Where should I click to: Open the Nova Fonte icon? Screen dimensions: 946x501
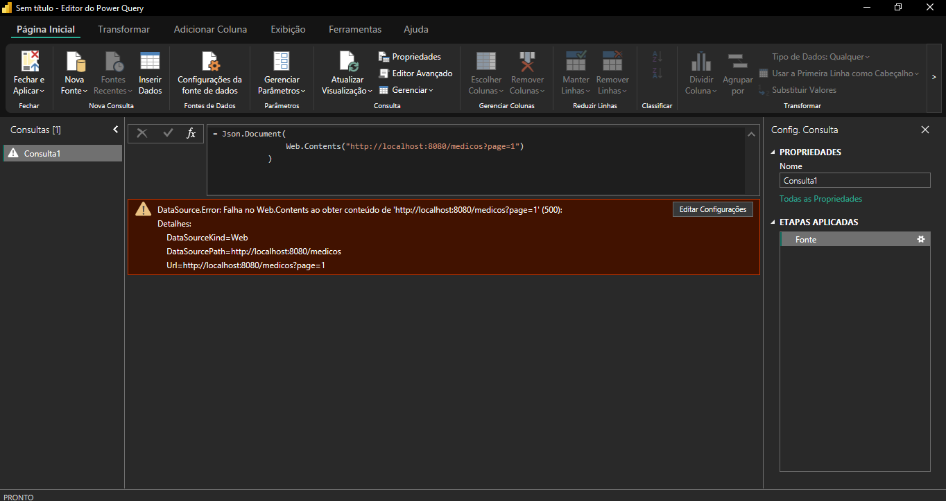(x=75, y=61)
